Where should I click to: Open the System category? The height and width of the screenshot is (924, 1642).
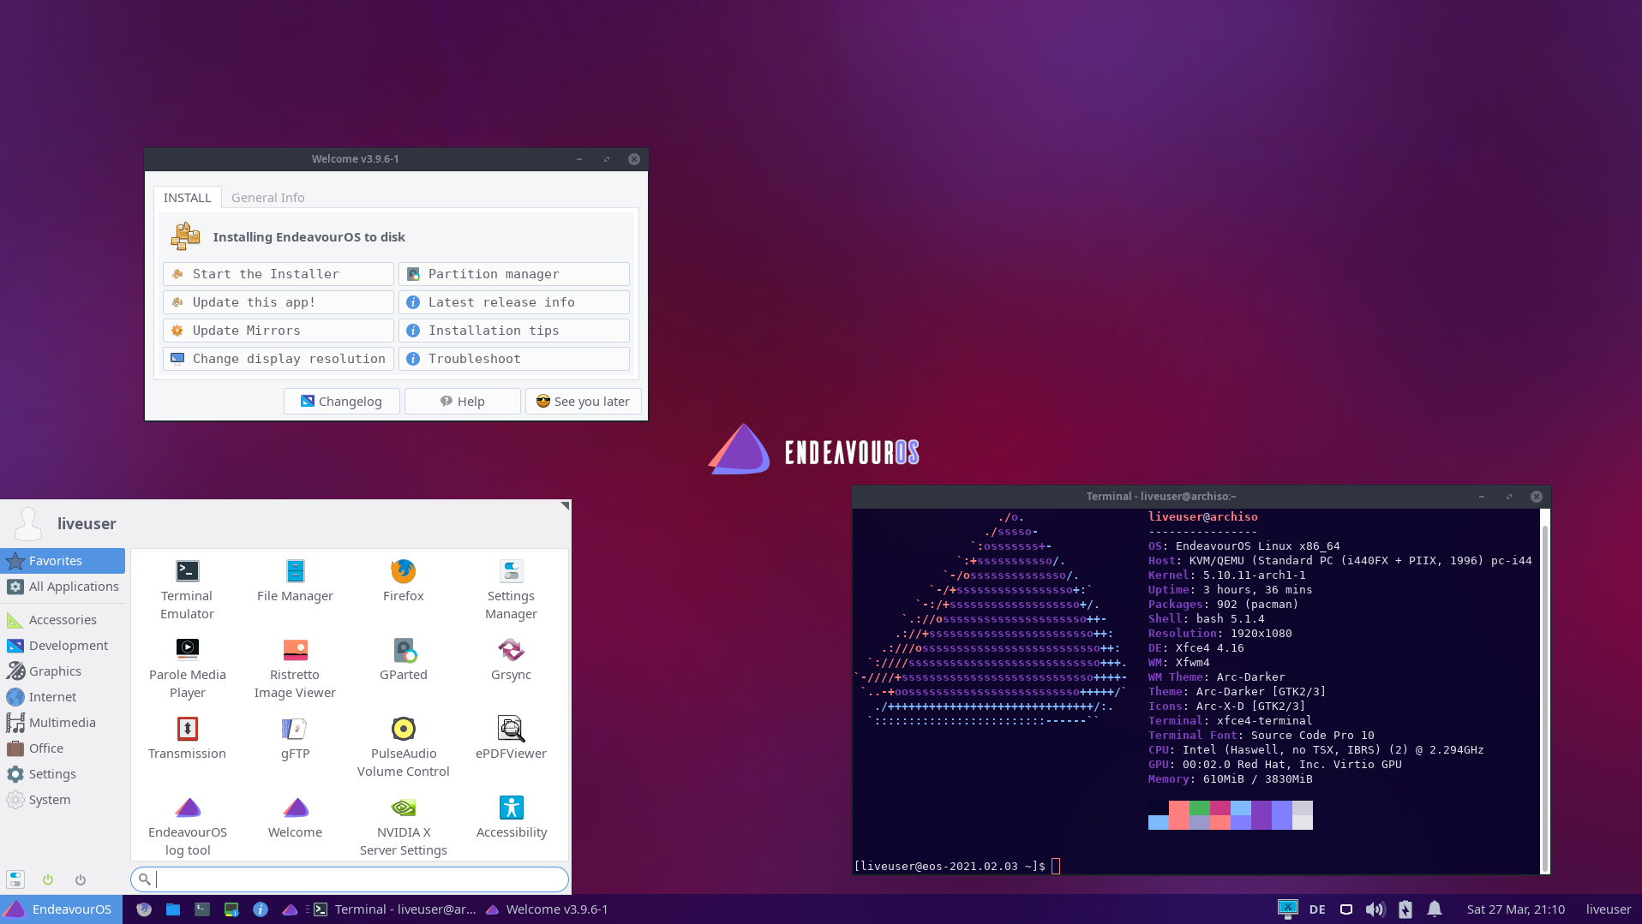(63, 800)
